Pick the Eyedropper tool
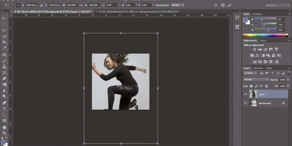Viewport: 292px width, 146px height. [x=4, y=48]
